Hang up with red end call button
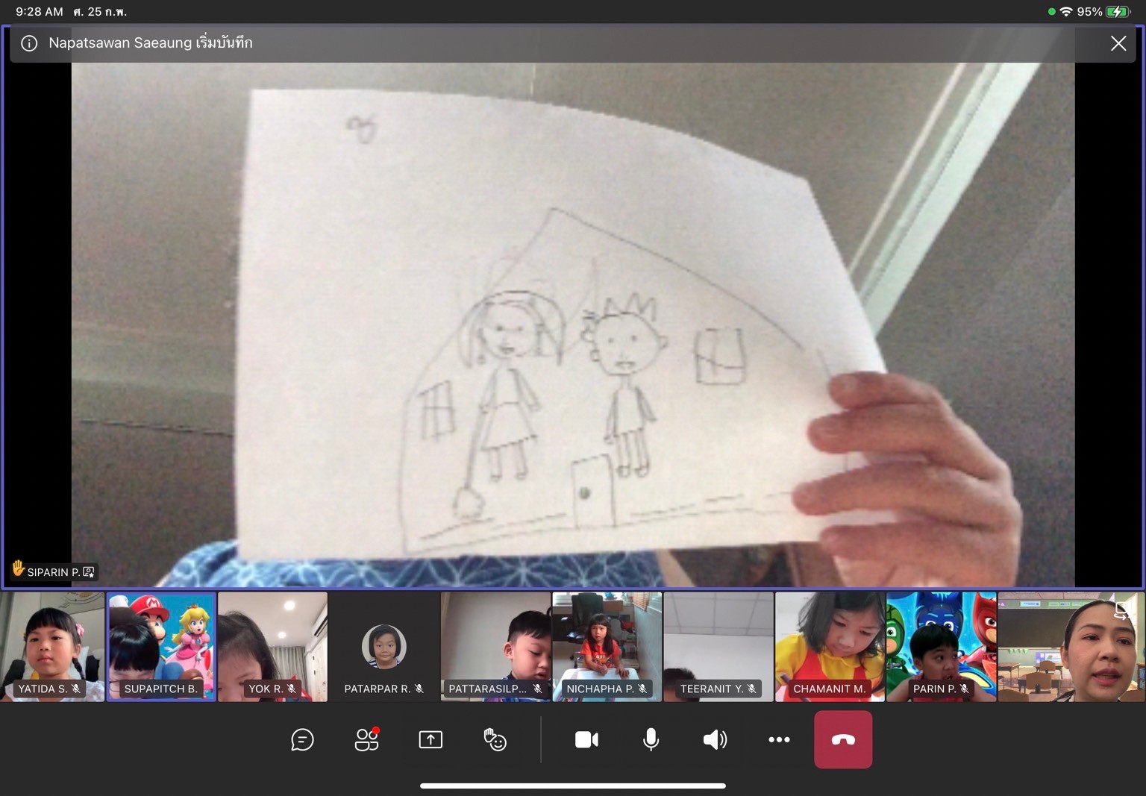The width and height of the screenshot is (1146, 796). click(x=843, y=739)
